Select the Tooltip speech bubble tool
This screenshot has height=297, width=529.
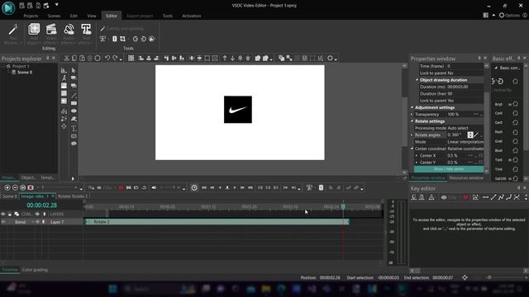[x=74, y=144]
